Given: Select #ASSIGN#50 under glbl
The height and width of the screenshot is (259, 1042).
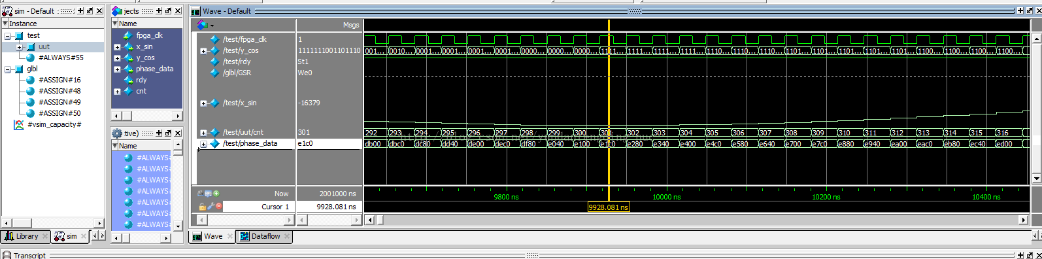Looking at the screenshot, I should (x=59, y=113).
